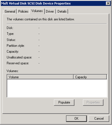The width and height of the screenshot is (112, 125).
Task: Go to the Driver tab
Action: (50, 11)
